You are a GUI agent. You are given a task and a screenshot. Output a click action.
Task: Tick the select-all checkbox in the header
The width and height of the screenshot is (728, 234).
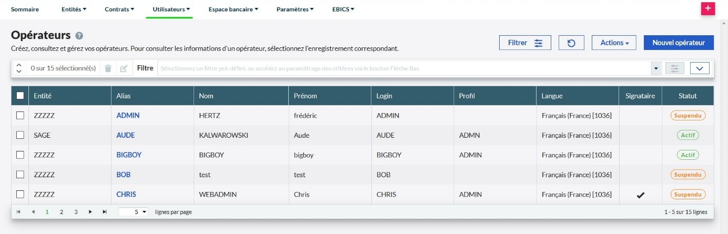point(20,96)
